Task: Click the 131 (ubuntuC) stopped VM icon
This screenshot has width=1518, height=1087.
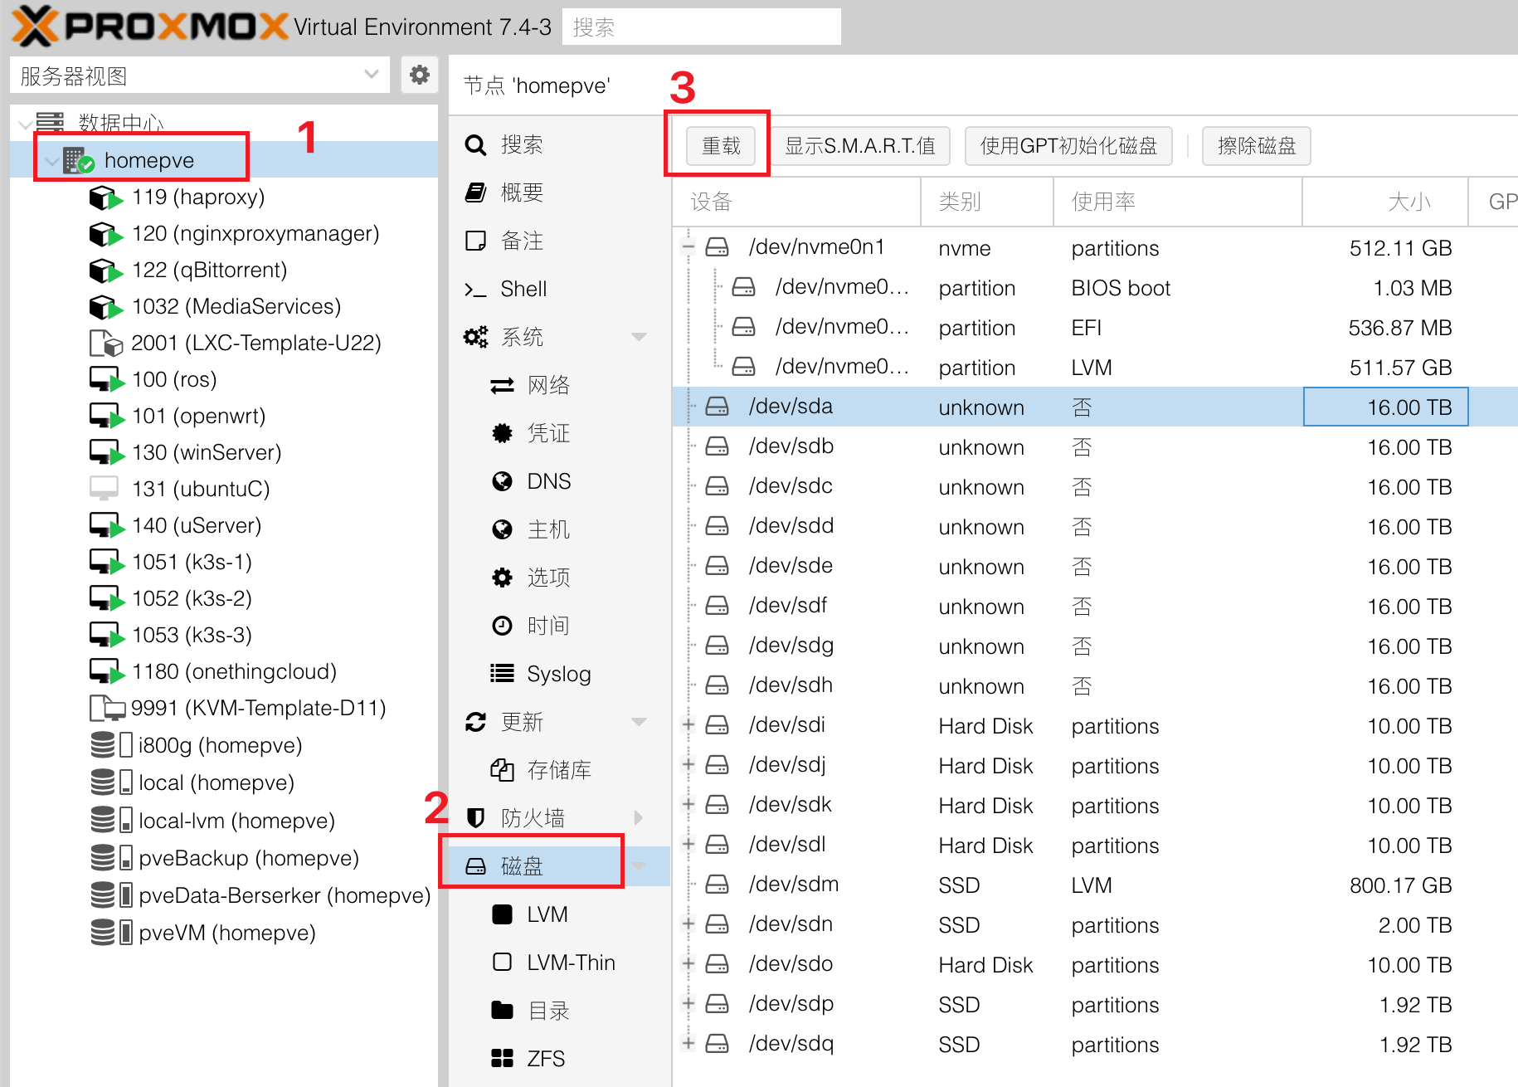Action: (x=104, y=489)
